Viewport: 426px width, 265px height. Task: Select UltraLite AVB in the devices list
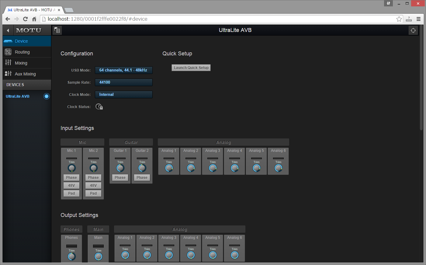[x=18, y=96]
